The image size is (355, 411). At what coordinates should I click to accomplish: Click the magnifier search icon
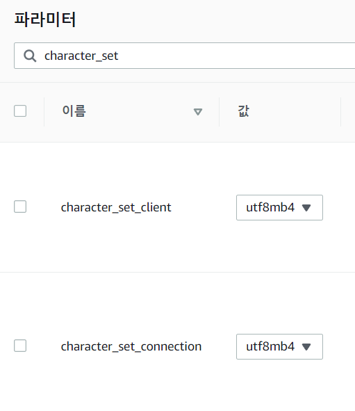(x=30, y=56)
